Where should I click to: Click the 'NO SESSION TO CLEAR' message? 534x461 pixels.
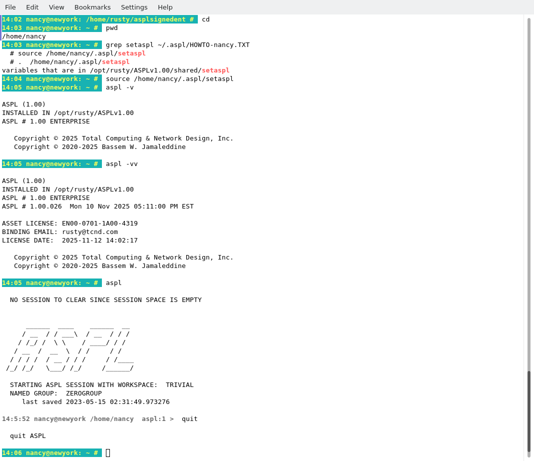105,300
